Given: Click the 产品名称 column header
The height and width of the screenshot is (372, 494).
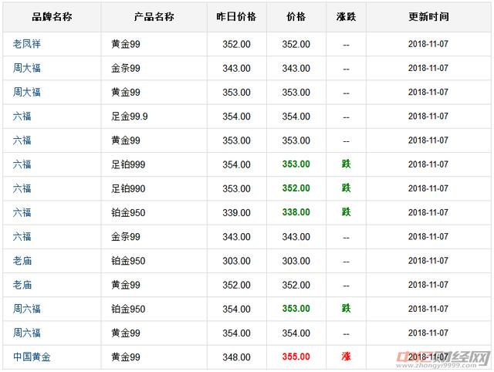Looking at the screenshot, I should pyautogui.click(x=154, y=17).
